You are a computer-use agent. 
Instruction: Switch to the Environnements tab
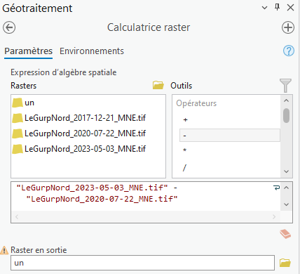[x=92, y=51]
